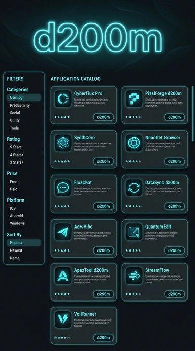The image size is (195, 351).
Task: Open the ApesTool d200m title
Action: coord(91,270)
